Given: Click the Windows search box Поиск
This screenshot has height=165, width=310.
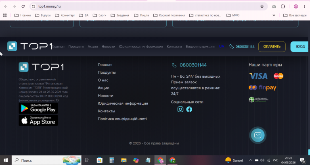Looking at the screenshot, I should (46, 160).
